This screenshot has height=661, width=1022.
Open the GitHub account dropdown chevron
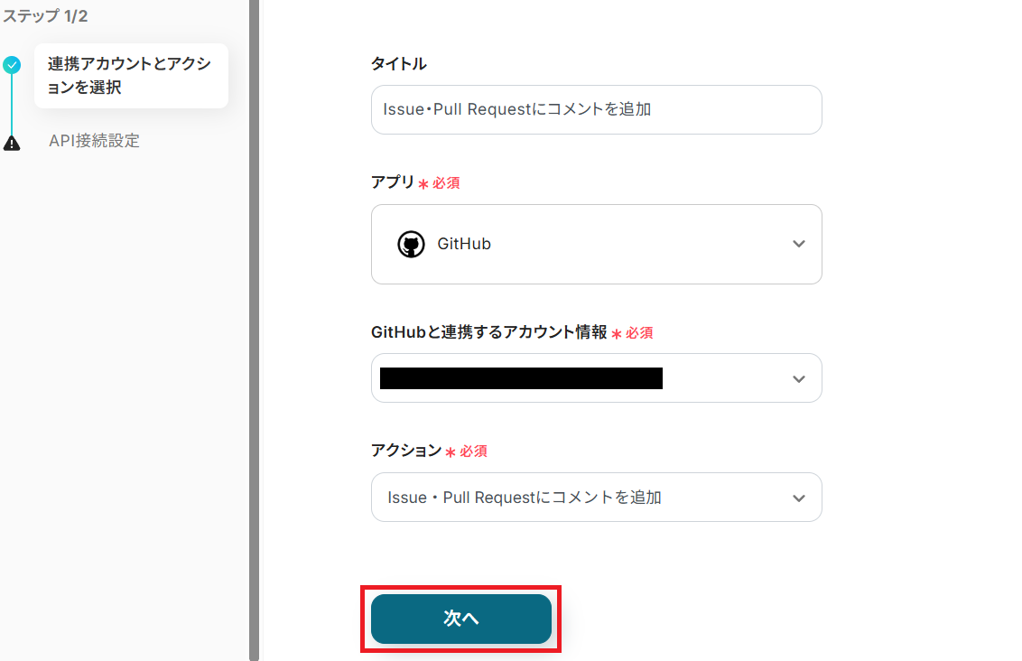(x=798, y=378)
